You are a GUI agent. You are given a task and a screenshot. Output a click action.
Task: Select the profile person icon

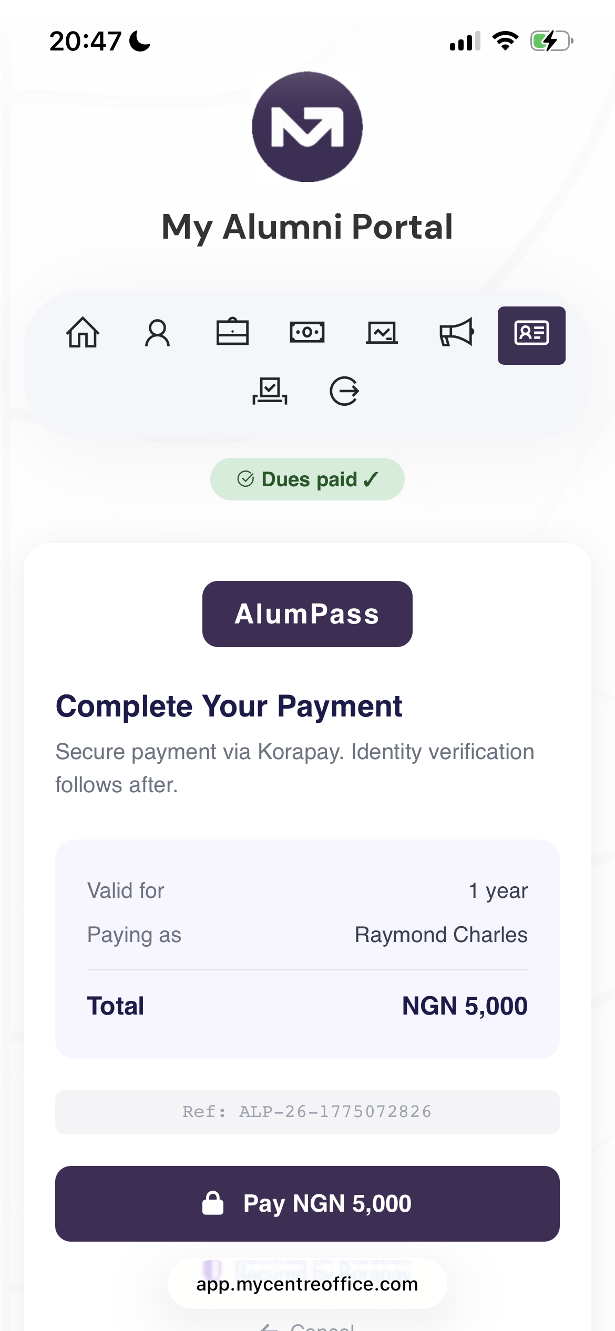click(x=157, y=332)
